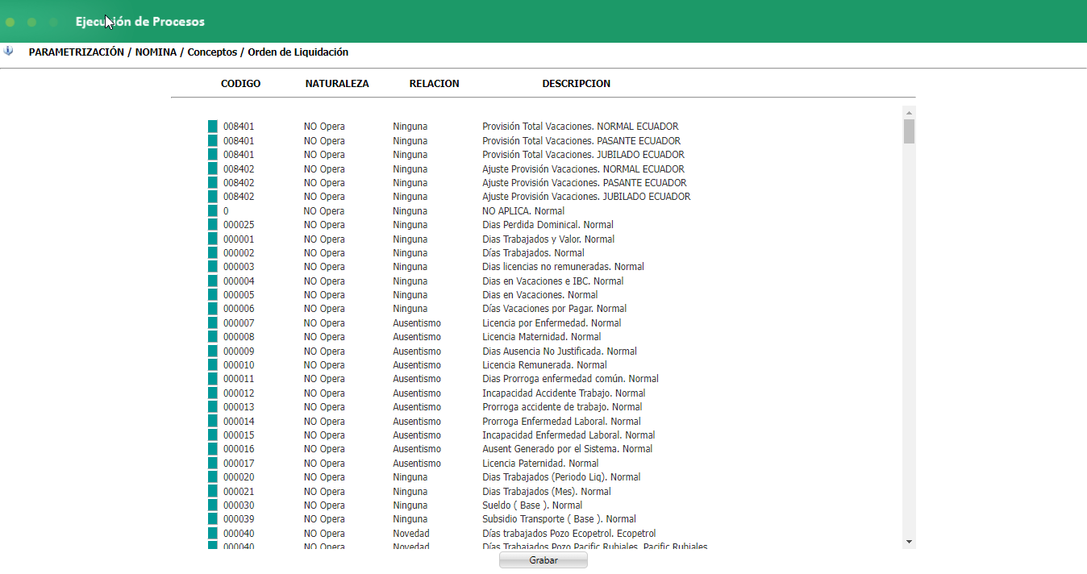Click the blue down-arrow icon beside the breadcrumb
Viewport: 1087px width, 574px height.
[x=8, y=51]
